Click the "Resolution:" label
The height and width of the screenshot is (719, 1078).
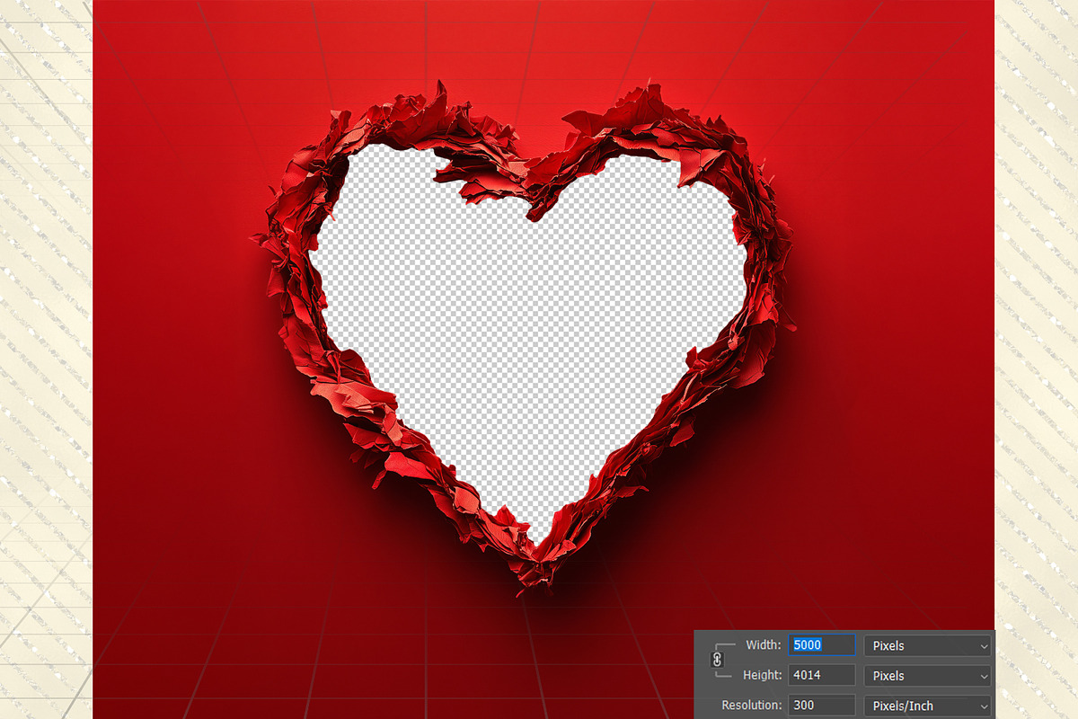point(752,706)
